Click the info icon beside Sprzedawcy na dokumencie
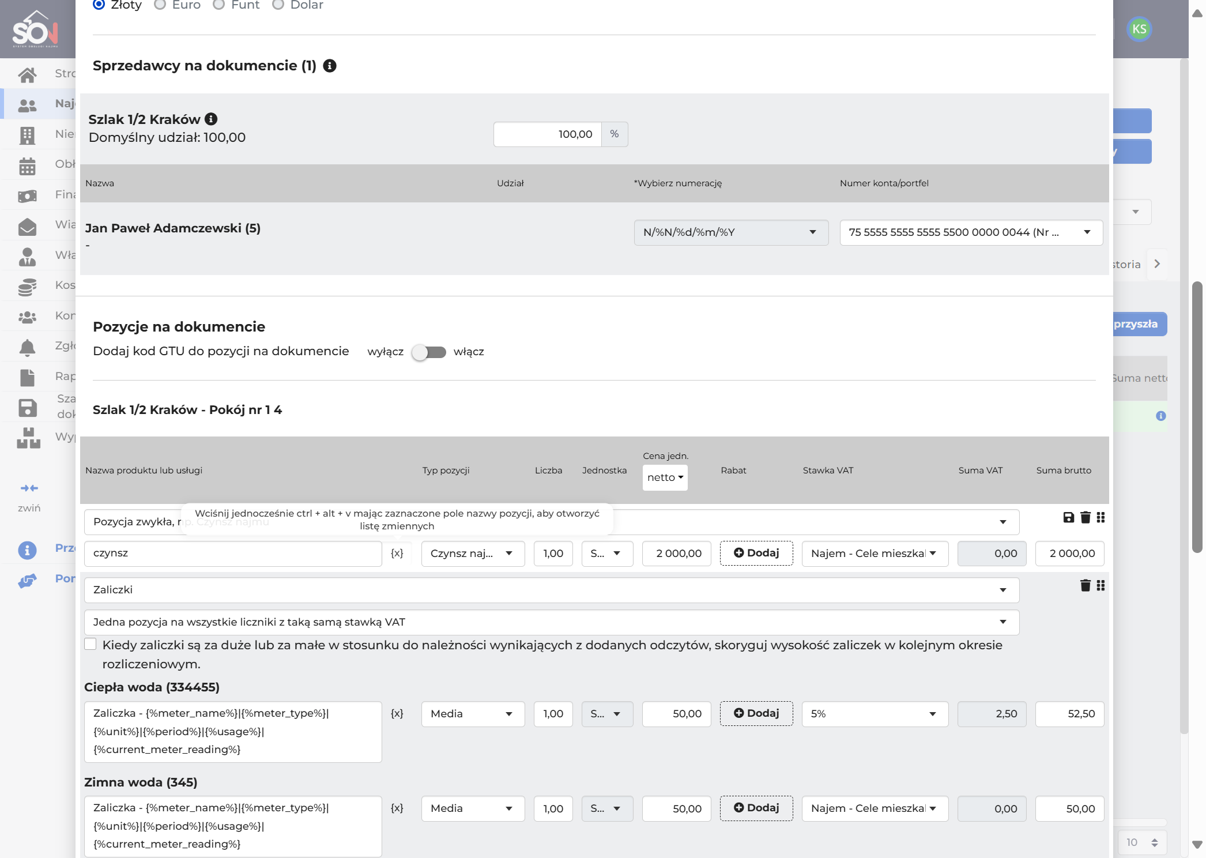 tap(330, 66)
